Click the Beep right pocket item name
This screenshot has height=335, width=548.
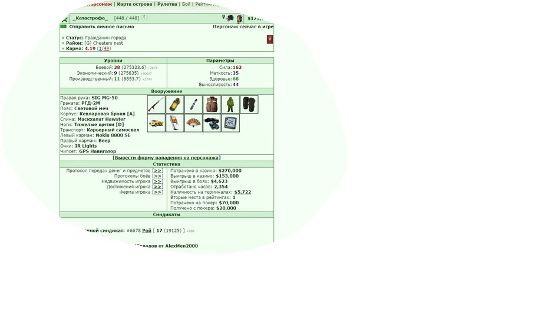coord(104,141)
